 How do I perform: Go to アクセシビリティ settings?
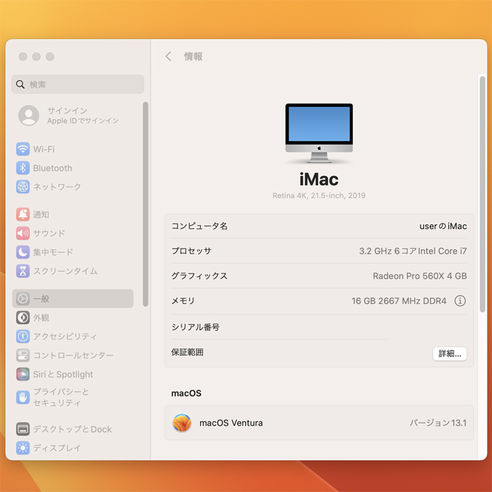tap(65, 336)
